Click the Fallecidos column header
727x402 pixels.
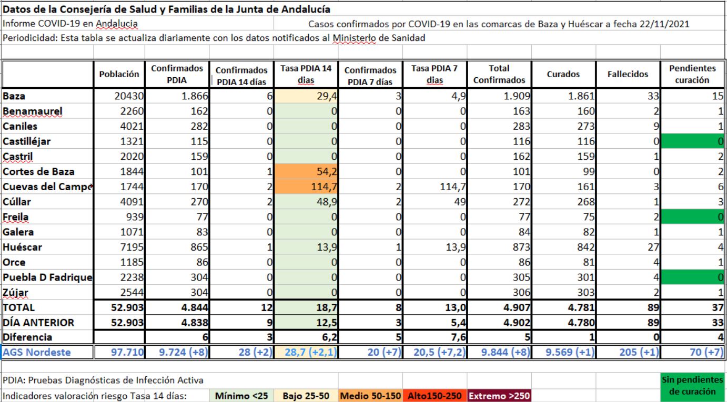click(x=628, y=75)
